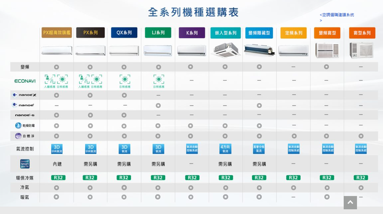
Task: Click 定頻系列 氣流自動控制系統 icon
Action: 294,149
